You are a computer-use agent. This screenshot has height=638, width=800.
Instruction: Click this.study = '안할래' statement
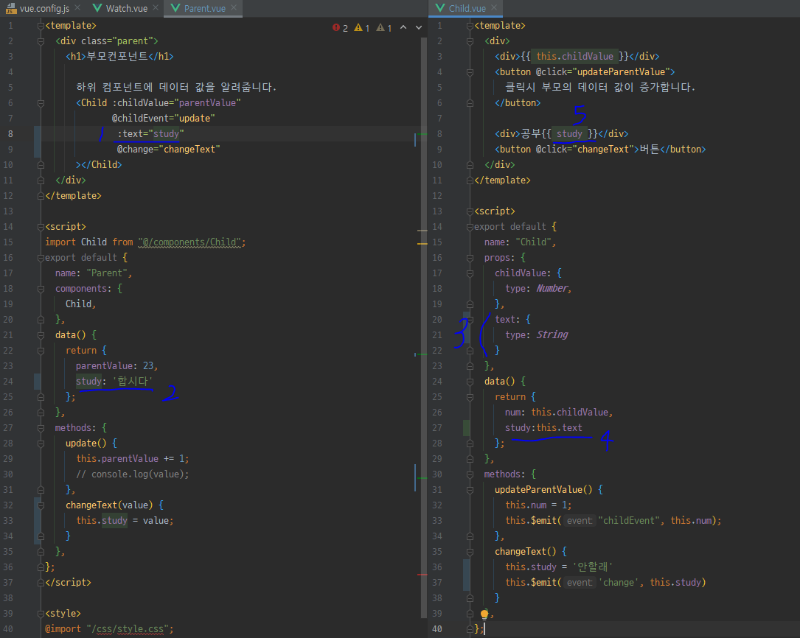click(x=559, y=567)
